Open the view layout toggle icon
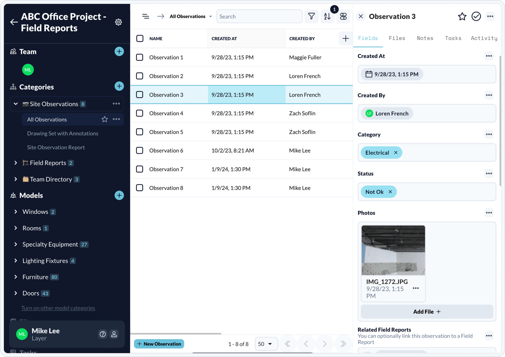This screenshot has height=357, width=505. [x=343, y=17]
